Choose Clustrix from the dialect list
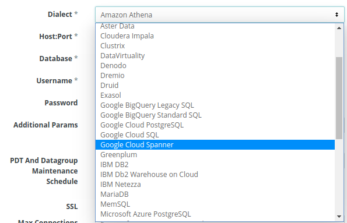The height and width of the screenshot is (223, 347). click(215, 46)
